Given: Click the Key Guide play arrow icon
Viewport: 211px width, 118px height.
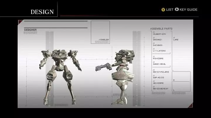Looking at the screenshot, I should 177,9.
